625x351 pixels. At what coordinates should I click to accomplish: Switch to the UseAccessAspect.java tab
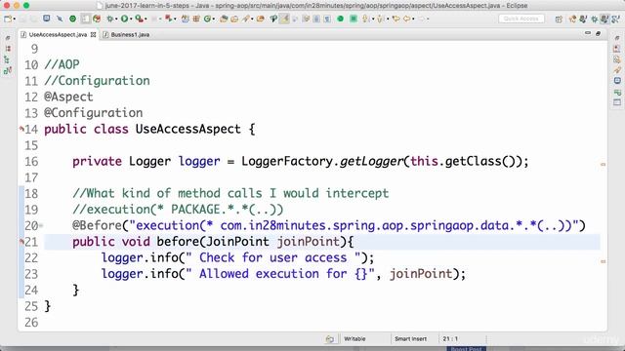(x=58, y=35)
